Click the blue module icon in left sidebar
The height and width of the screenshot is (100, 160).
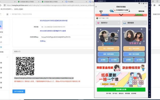click(1, 25)
